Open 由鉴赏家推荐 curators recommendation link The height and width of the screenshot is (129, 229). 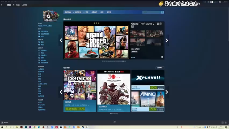[x=45, y=34]
